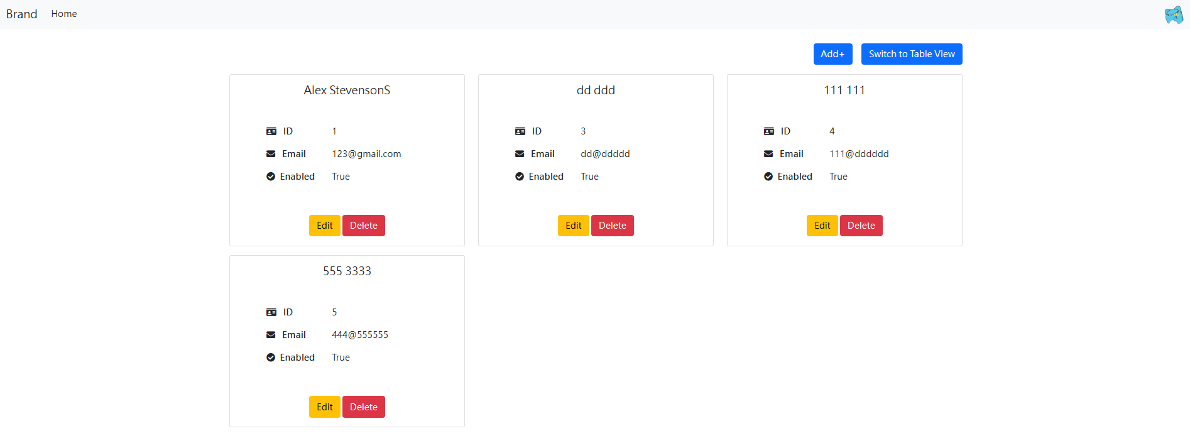Viewport: 1190px width, 448px height.
Task: Select the 111 111 card title
Action: (844, 90)
